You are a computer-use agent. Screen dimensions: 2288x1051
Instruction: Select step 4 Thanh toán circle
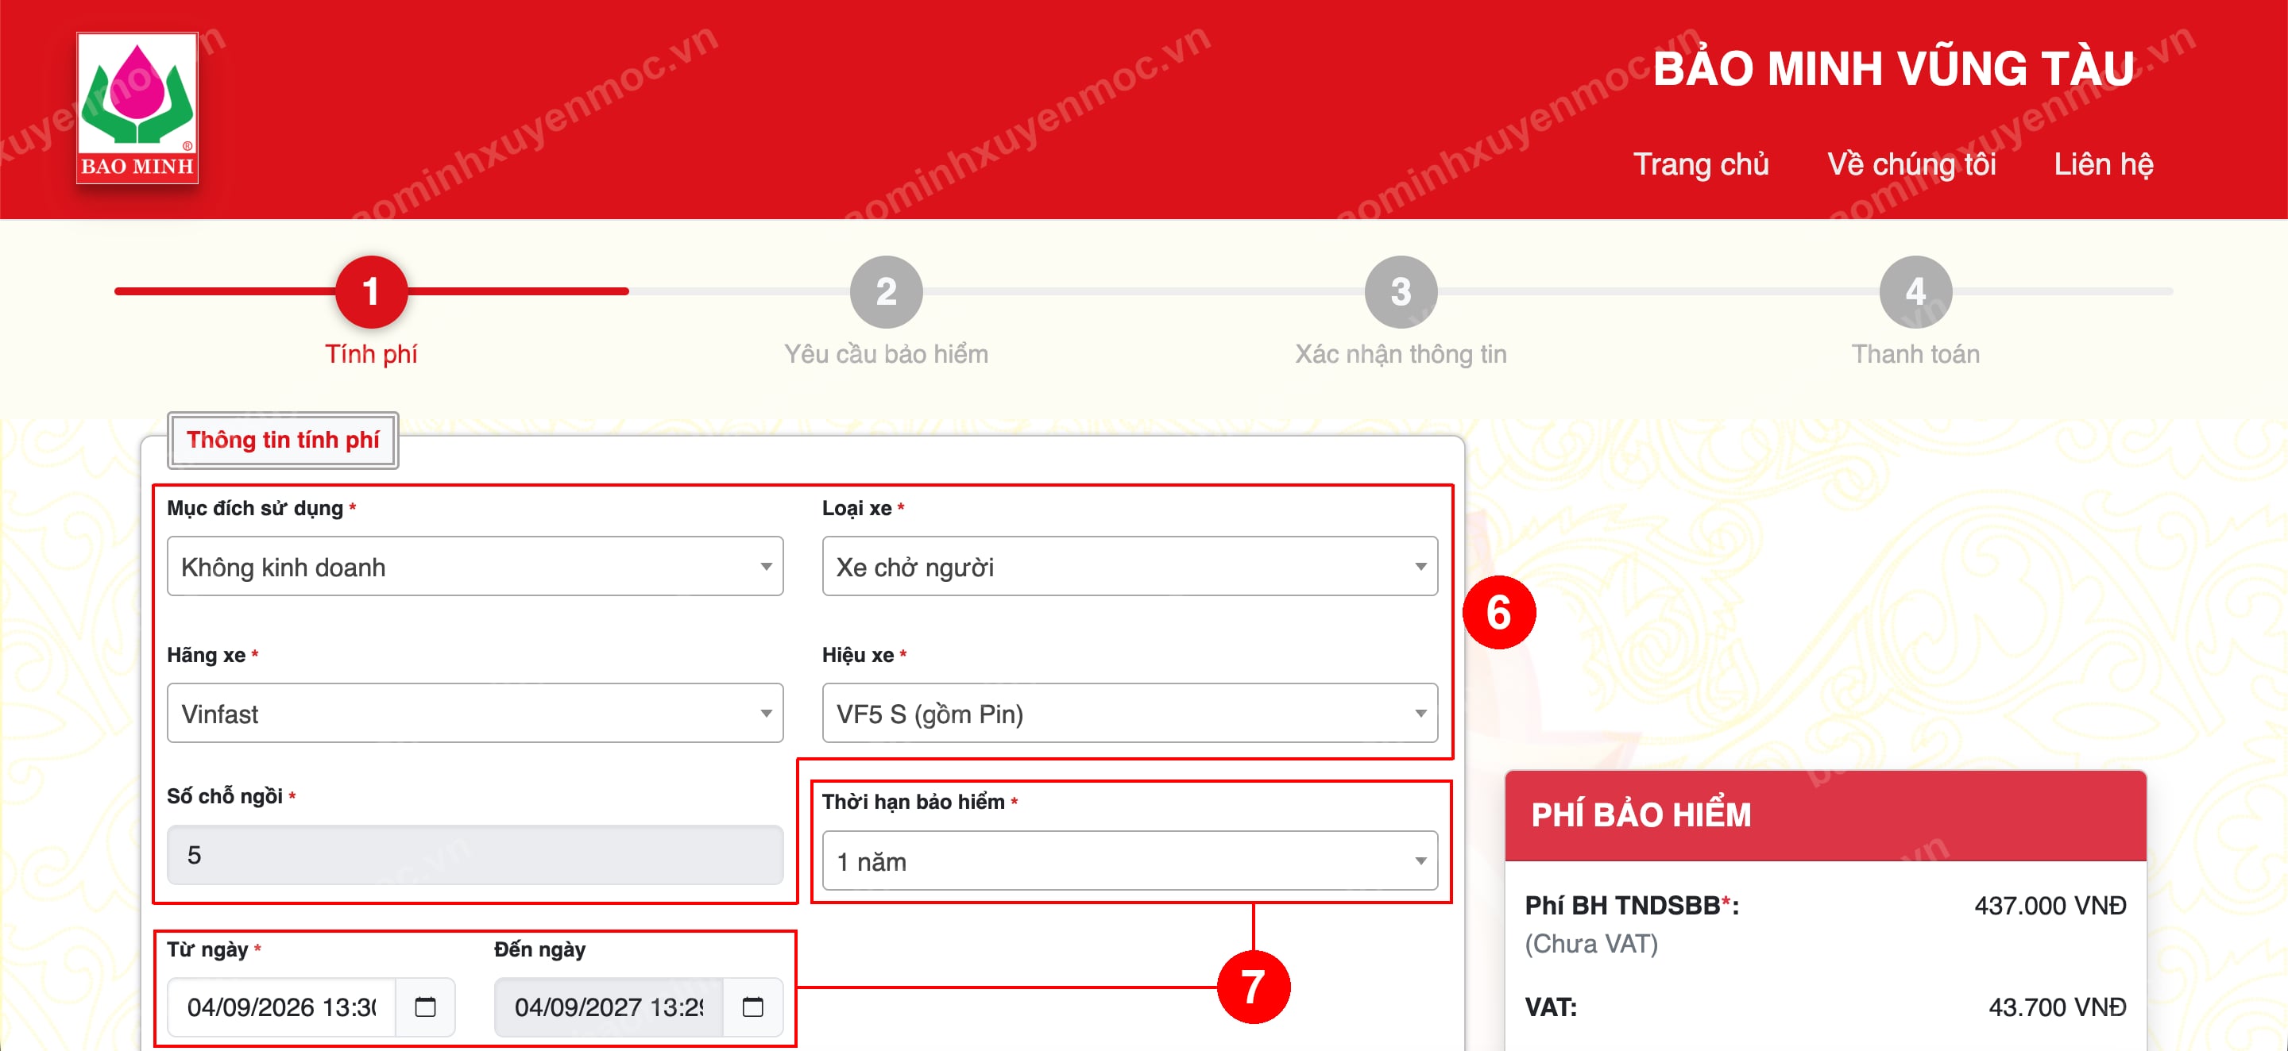pyautogui.click(x=1916, y=291)
